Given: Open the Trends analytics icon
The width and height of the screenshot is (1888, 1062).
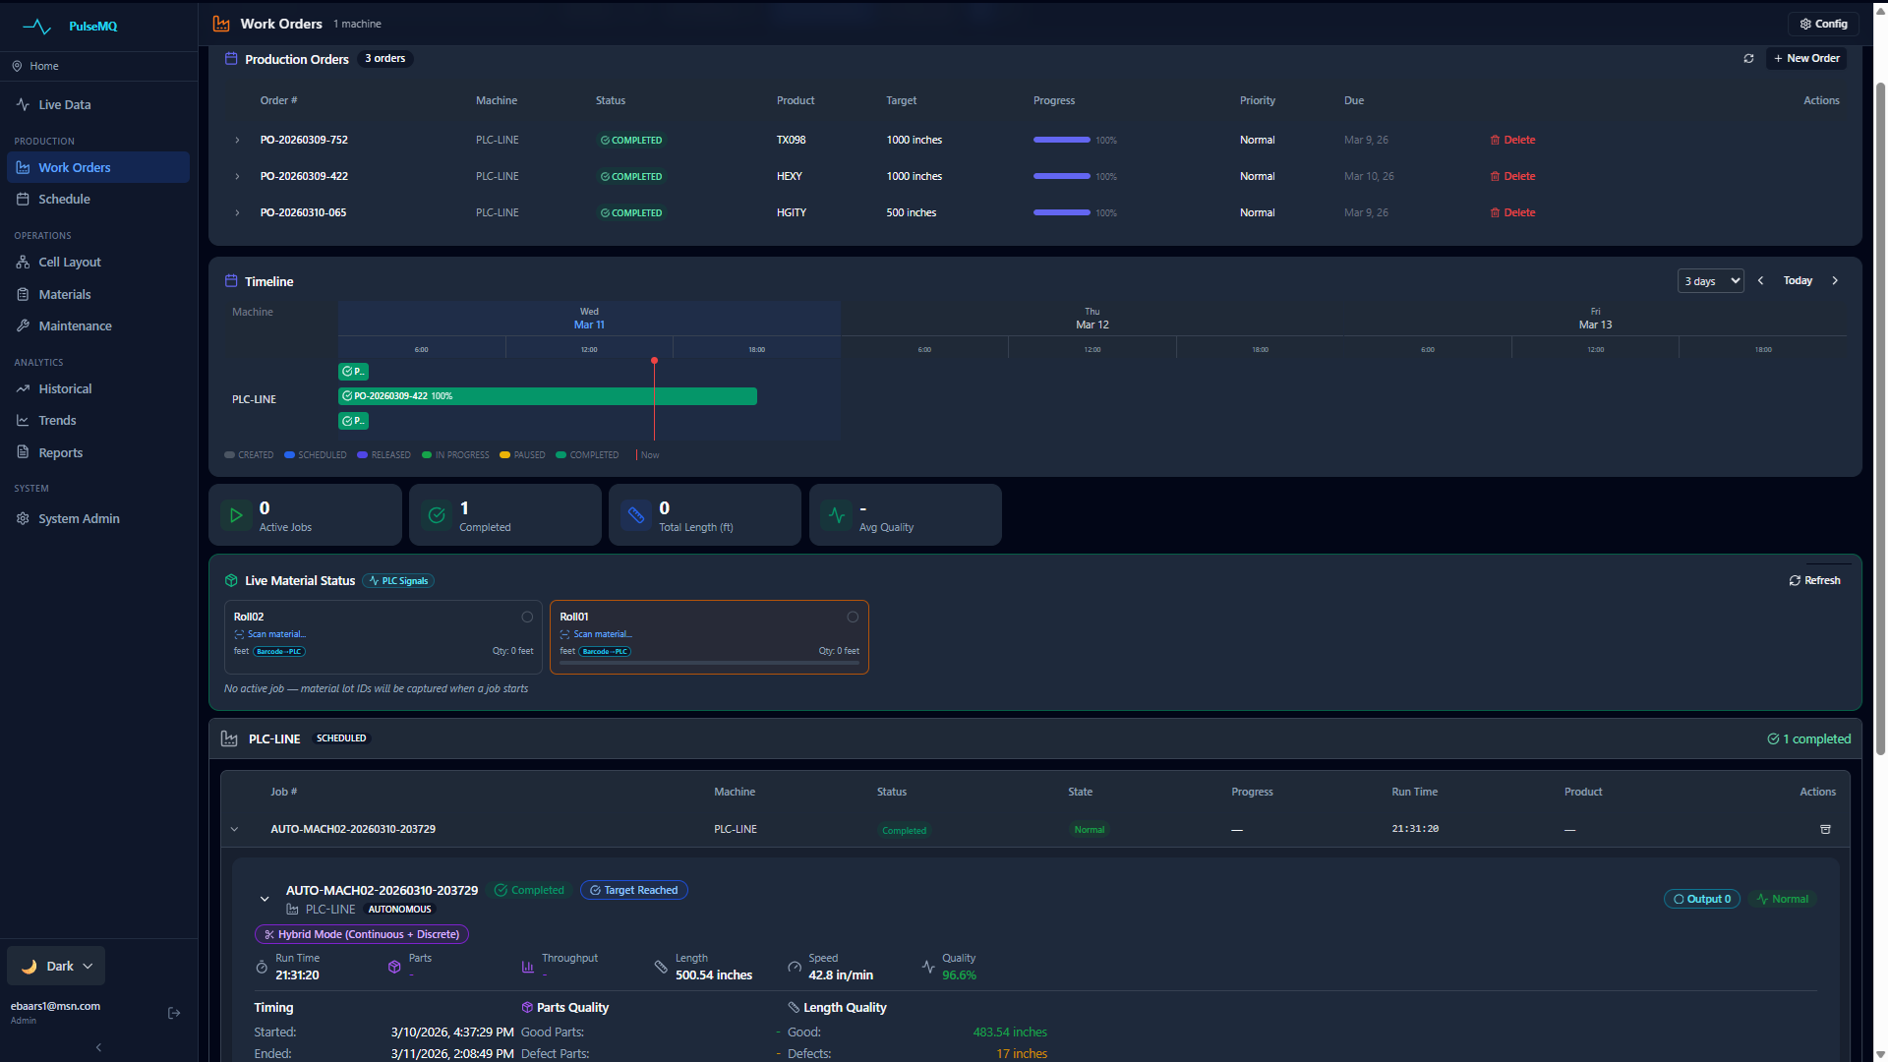Looking at the screenshot, I should (x=23, y=420).
